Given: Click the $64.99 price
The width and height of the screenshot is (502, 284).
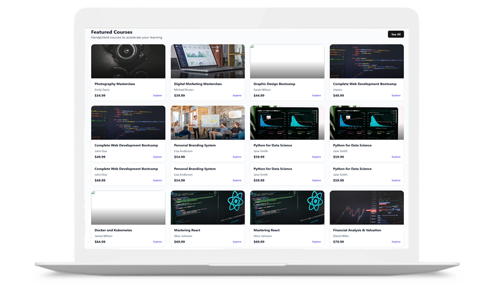Looking at the screenshot, I should click(100, 241).
